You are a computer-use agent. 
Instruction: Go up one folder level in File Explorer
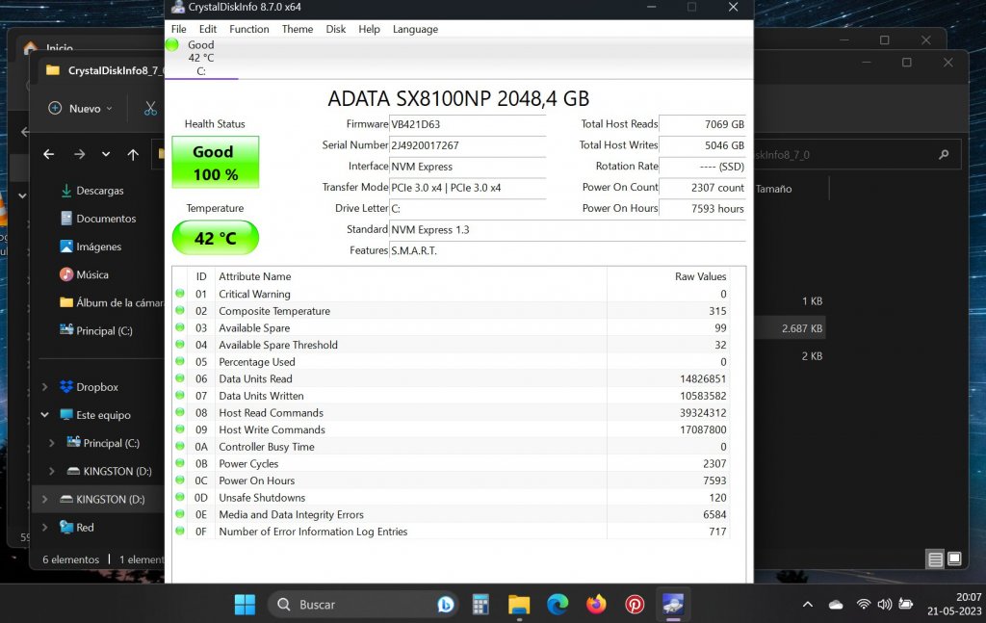tap(133, 154)
